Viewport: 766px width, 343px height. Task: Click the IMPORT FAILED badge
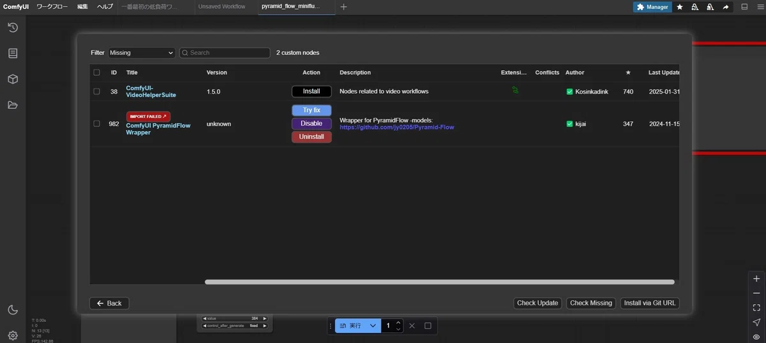pos(148,117)
